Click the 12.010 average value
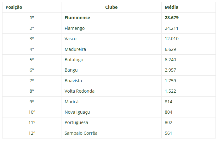 click(x=171, y=39)
